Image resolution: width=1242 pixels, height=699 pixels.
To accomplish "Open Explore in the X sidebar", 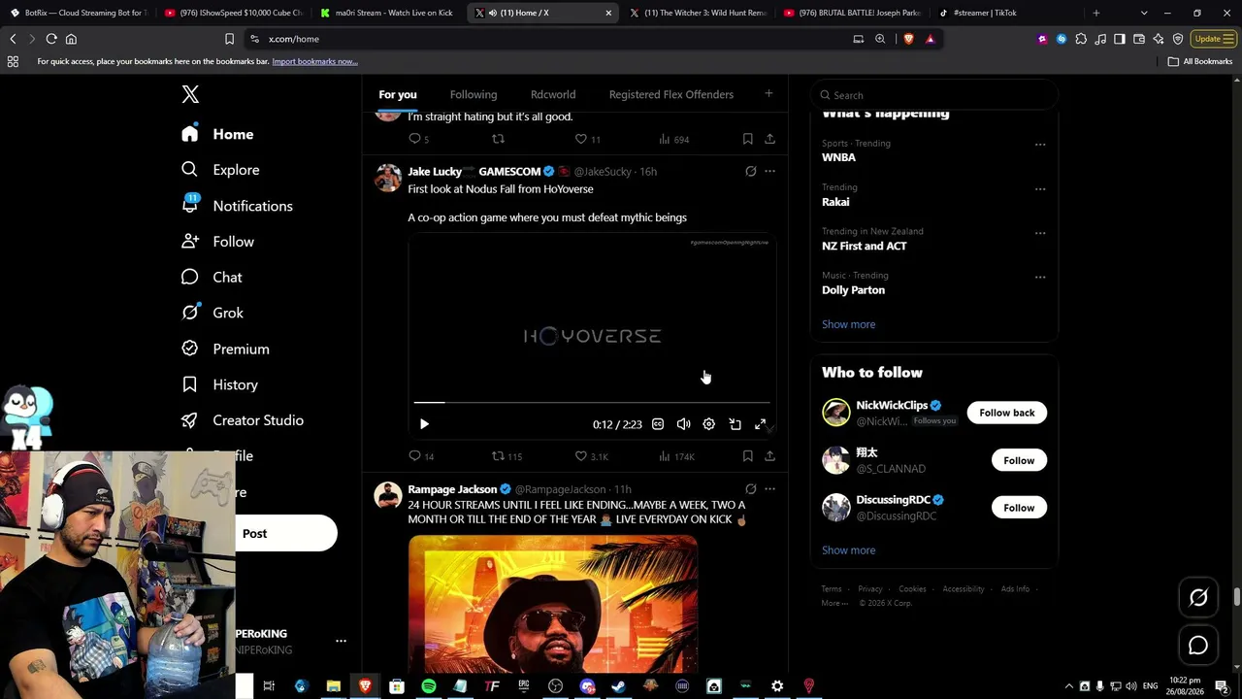I will (x=220, y=170).
